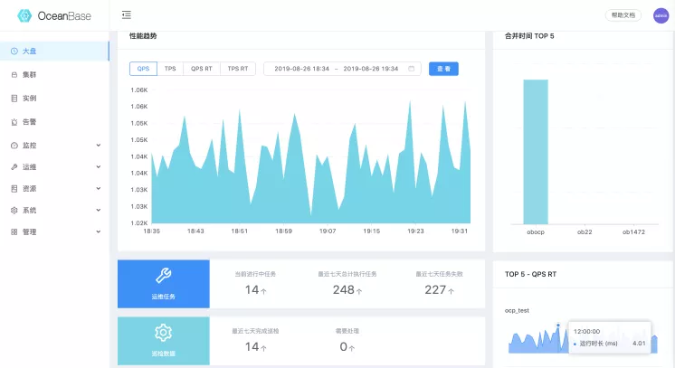The height and width of the screenshot is (368, 675).
Task: Click the obocp bar in merge time chart
Action: (x=536, y=152)
